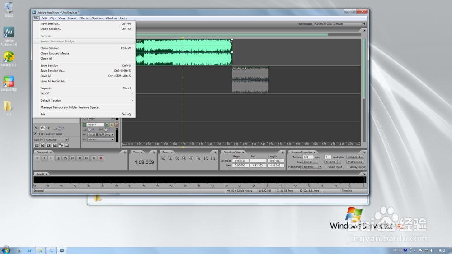Viewport: 452px width, 254px height.
Task: Click the red Record button in Transport
Action: [101, 158]
